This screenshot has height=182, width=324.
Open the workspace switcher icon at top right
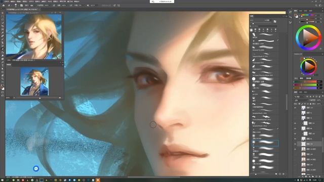click(320, 6)
